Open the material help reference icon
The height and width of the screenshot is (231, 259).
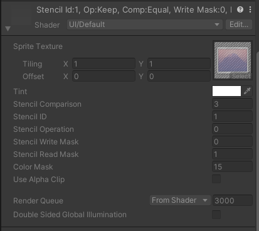tap(240, 9)
